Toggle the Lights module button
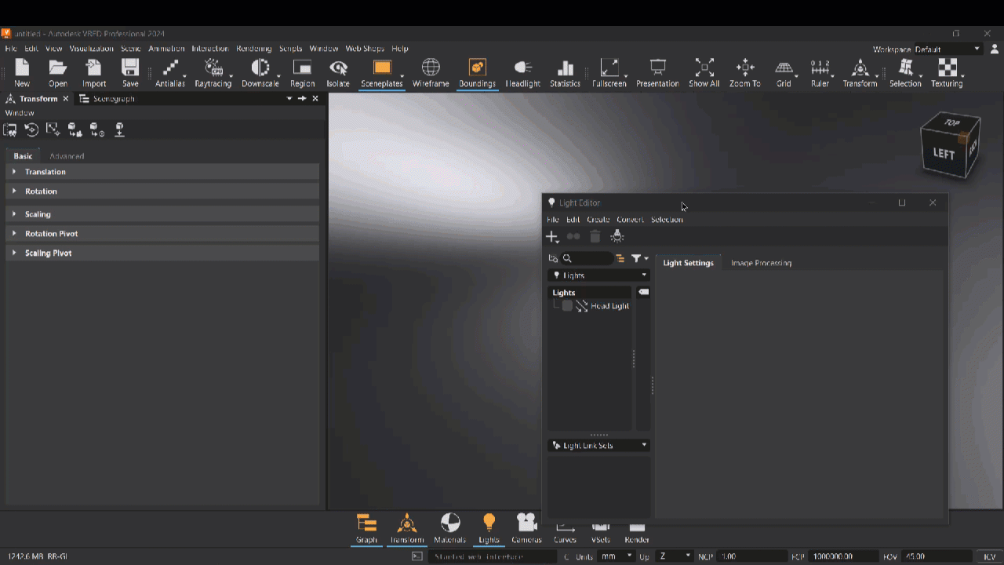Image resolution: width=1004 pixels, height=565 pixels. pos(489,528)
